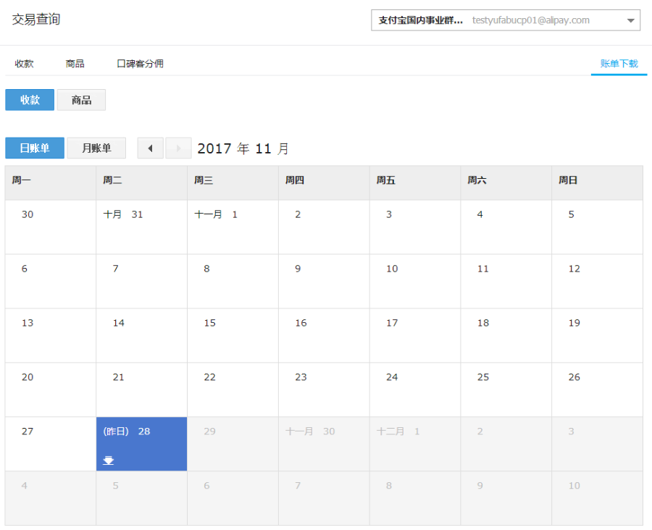This screenshot has width=652, height=530.
Task: Click the 周日 column header
Action: (597, 183)
